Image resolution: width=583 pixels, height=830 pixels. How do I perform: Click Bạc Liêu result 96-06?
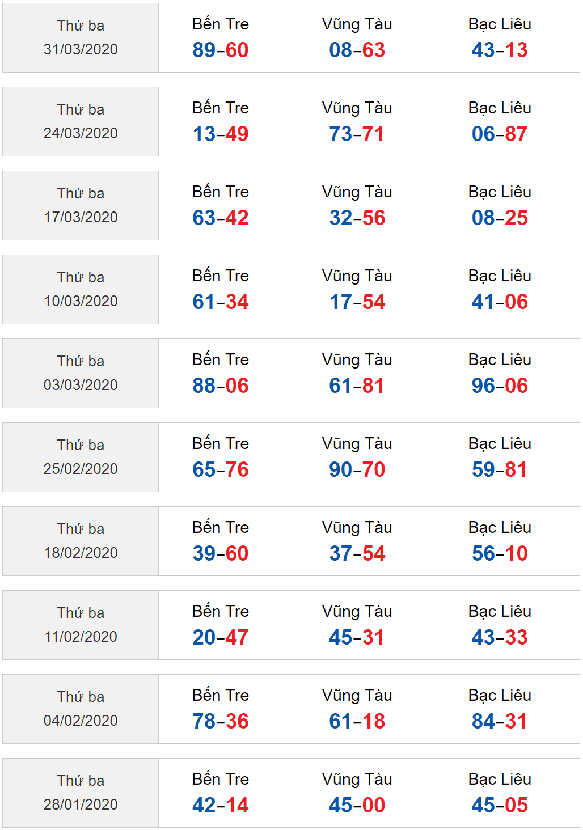[x=500, y=386]
